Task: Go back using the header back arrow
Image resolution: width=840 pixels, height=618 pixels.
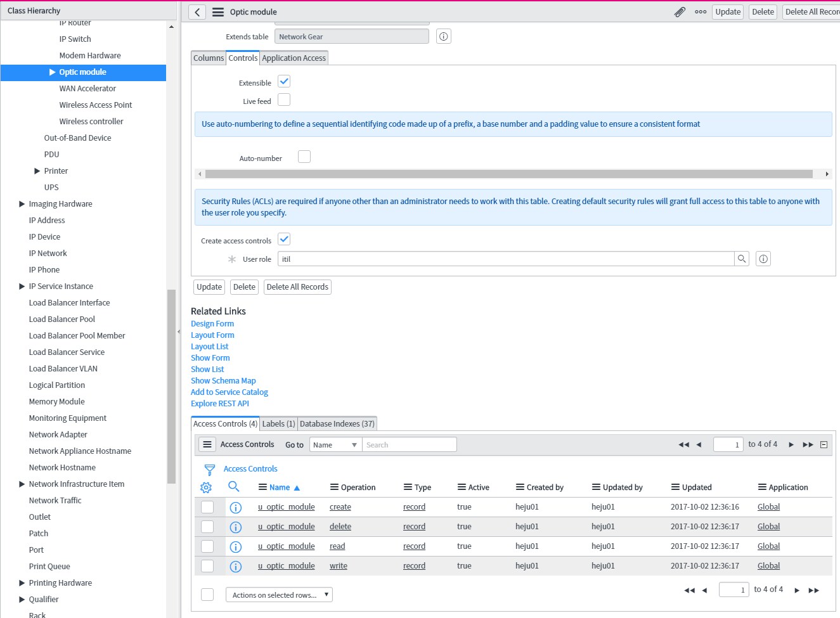Action: (197, 12)
